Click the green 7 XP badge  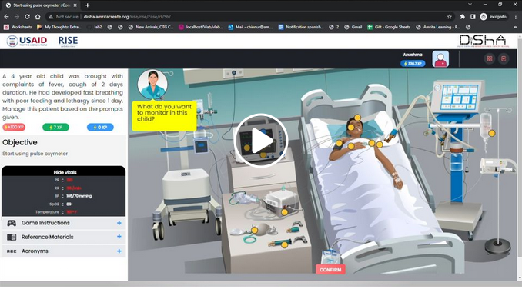[x=55, y=128]
